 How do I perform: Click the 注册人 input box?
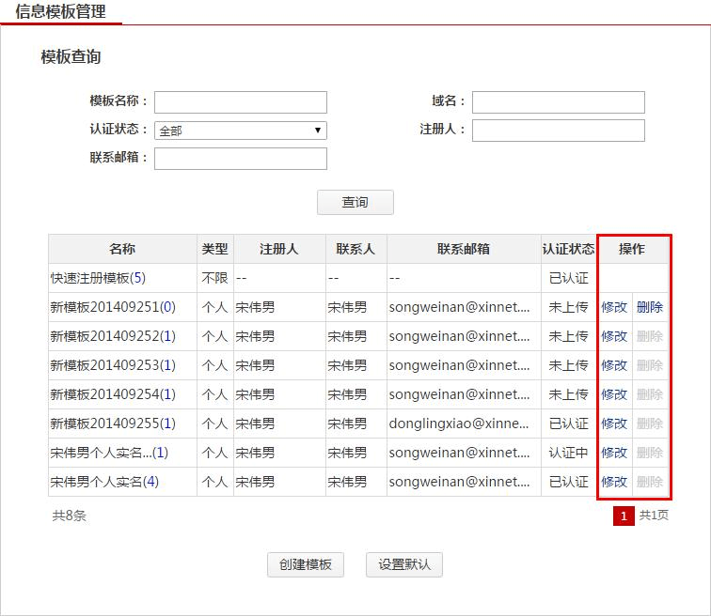point(558,131)
